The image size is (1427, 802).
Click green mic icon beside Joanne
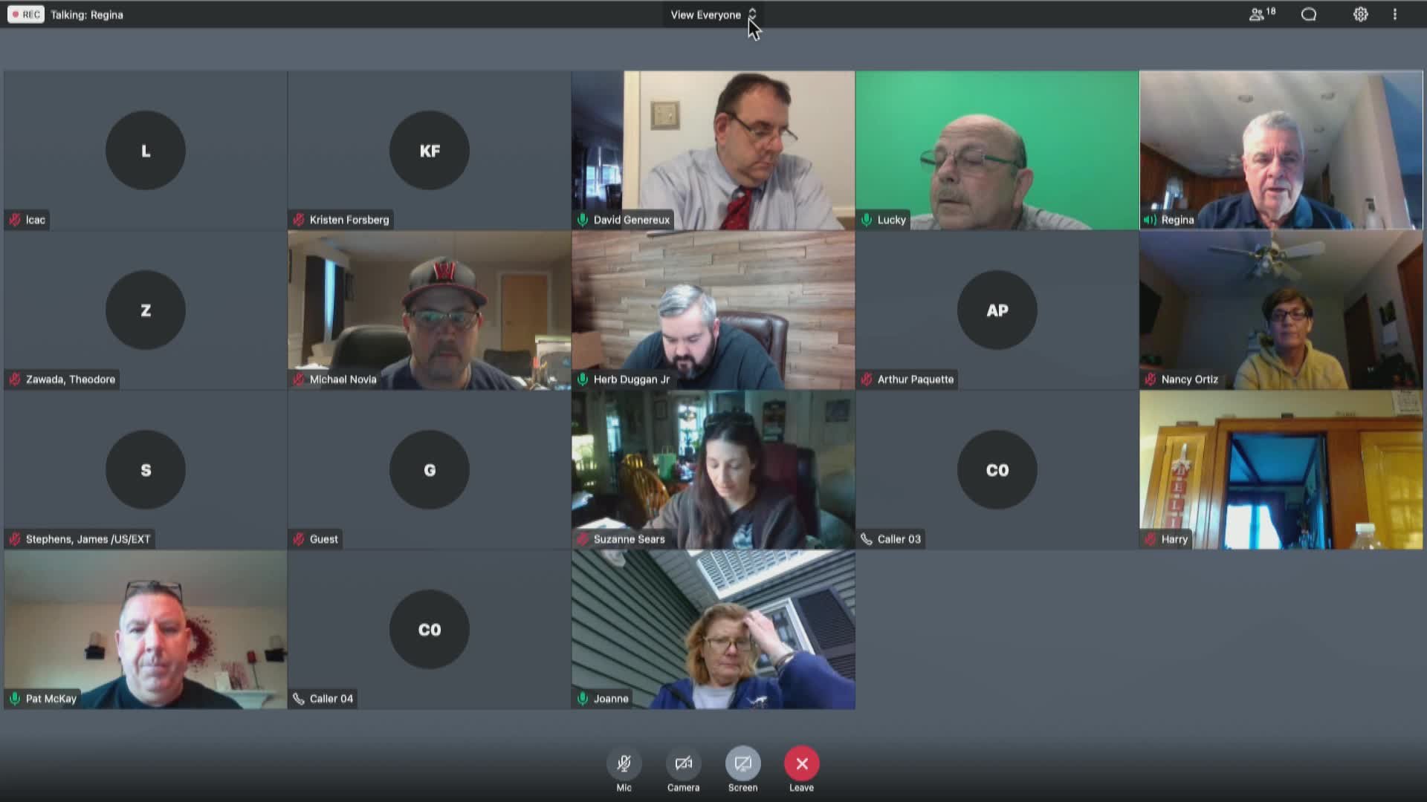[583, 699]
